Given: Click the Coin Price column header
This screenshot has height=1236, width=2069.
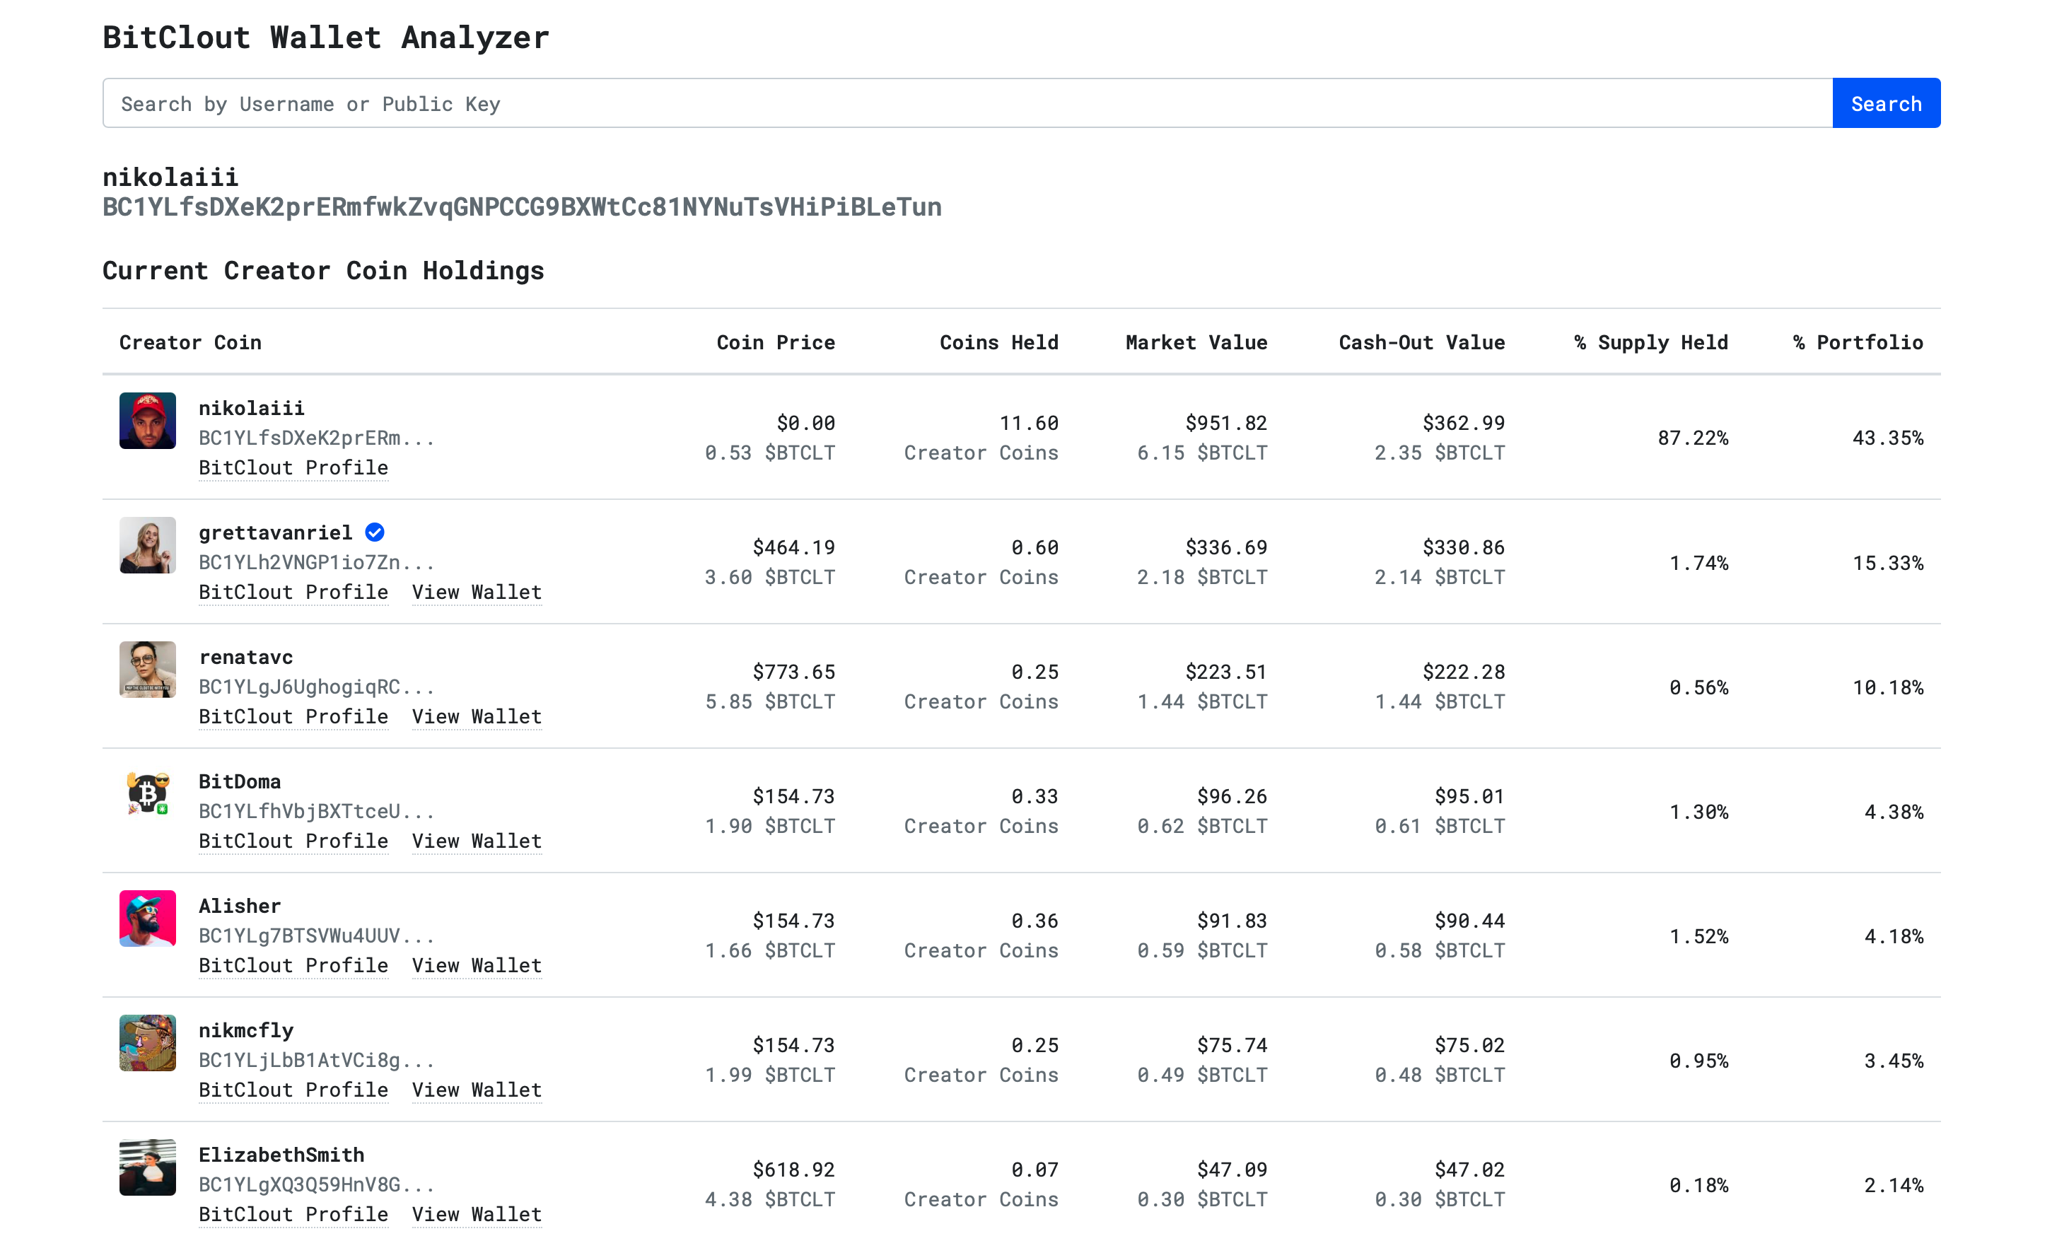Looking at the screenshot, I should pyautogui.click(x=774, y=342).
